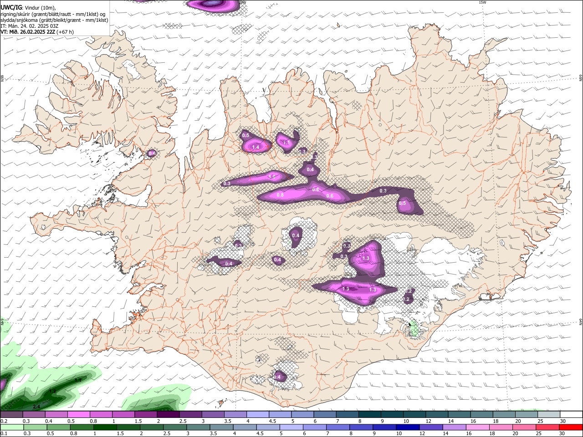Click the 'UWC/IG: Vindur (10m),' title text
The width and height of the screenshot is (583, 437).
coord(28,8)
